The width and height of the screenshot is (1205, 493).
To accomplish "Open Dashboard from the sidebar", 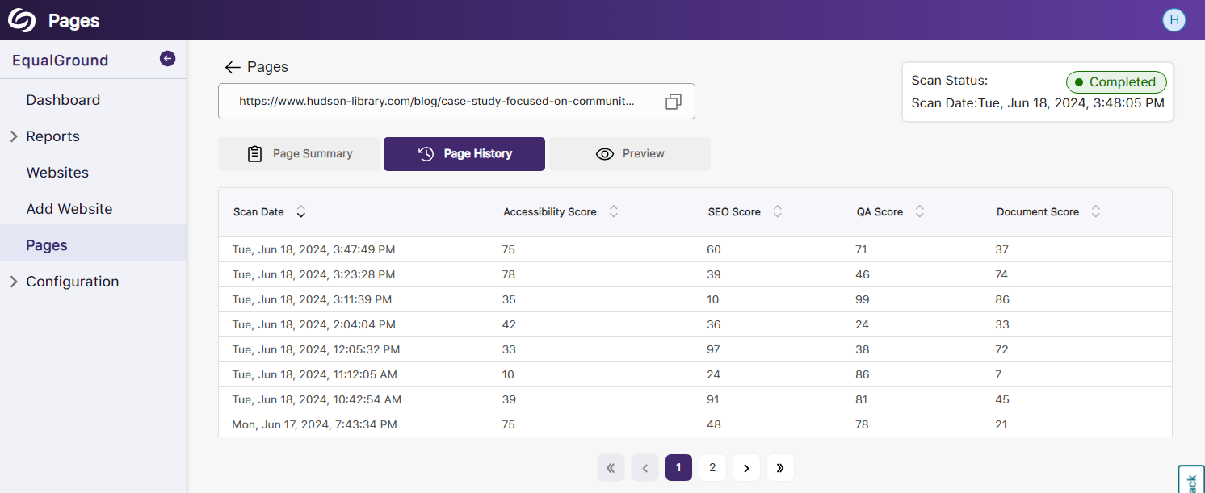I will click(63, 100).
